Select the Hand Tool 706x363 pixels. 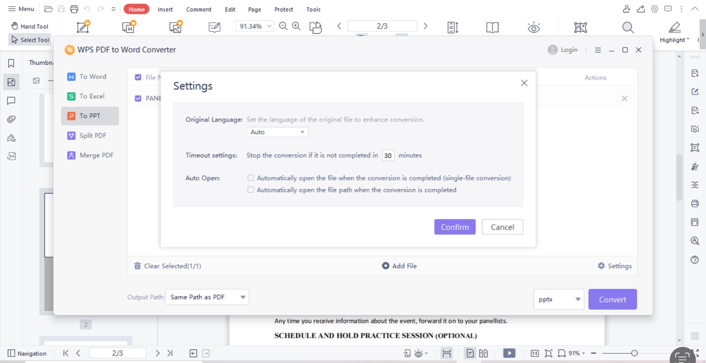click(x=30, y=26)
